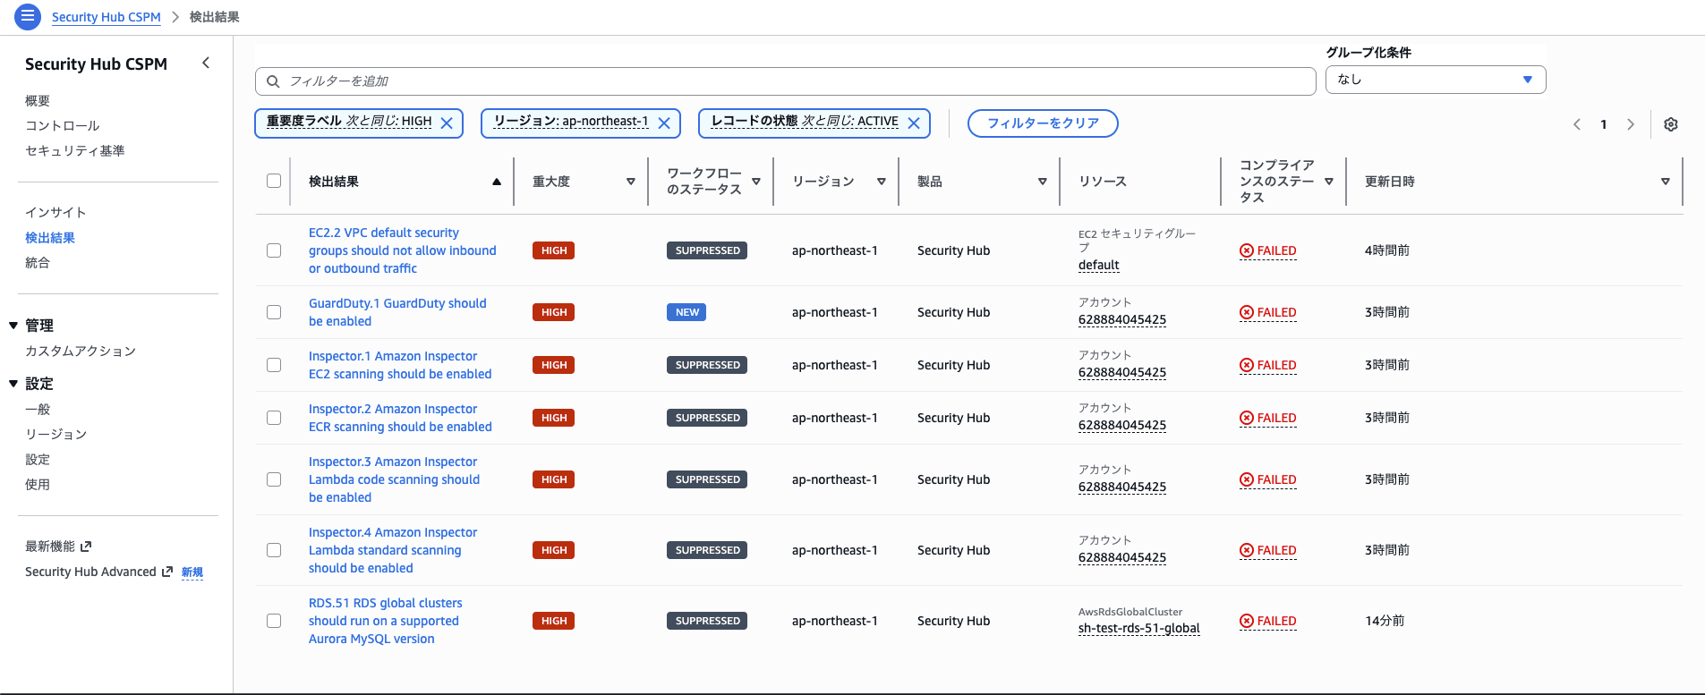Open Inspector.3 Lambda code scanning finding
The image size is (1705, 695).
(x=395, y=479)
